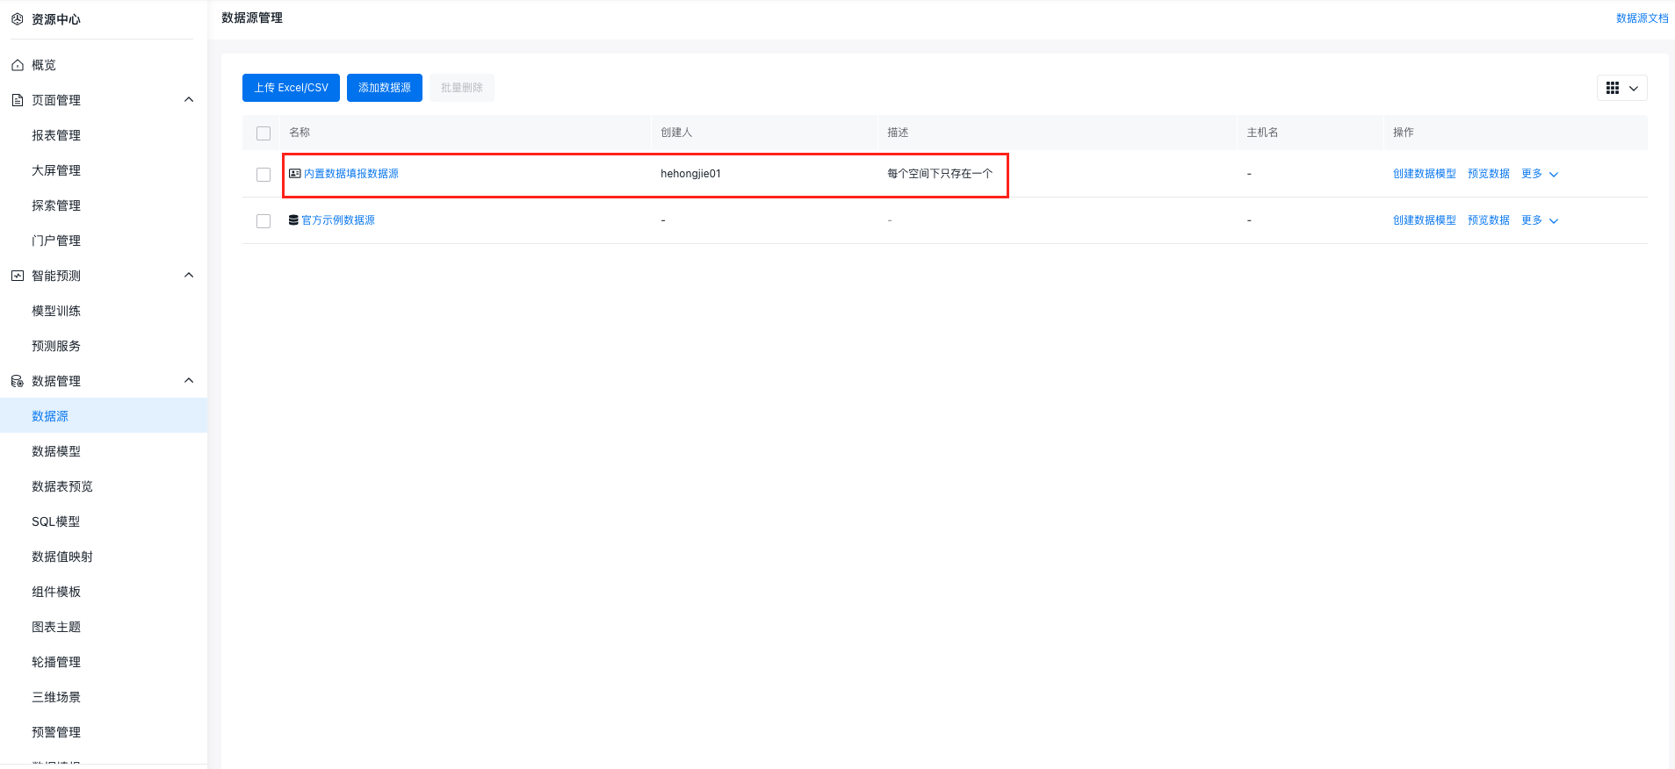Click the 操作 column header
The width and height of the screenshot is (1675, 769).
coord(1404,133)
